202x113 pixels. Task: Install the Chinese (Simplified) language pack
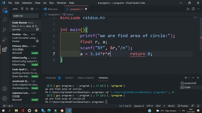[x=35, y=53]
